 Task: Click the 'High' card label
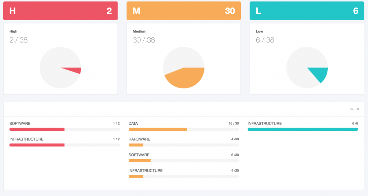coord(13,31)
